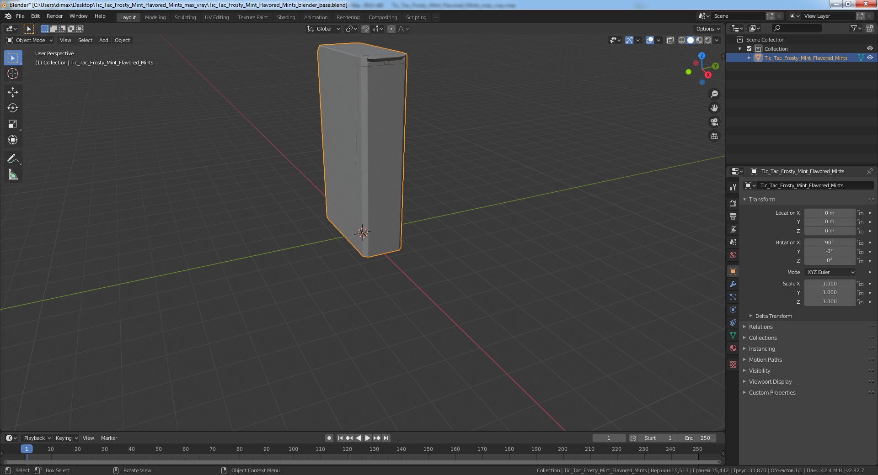Open the Playback dropdown in timeline

pyautogui.click(x=37, y=438)
